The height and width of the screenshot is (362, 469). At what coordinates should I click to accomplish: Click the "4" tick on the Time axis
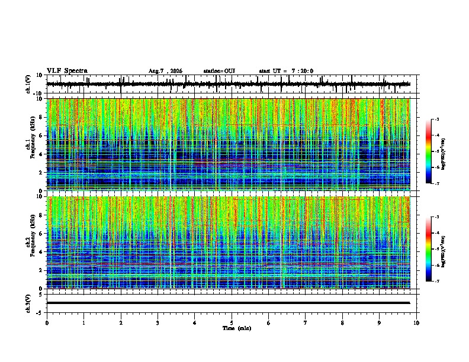click(195, 323)
